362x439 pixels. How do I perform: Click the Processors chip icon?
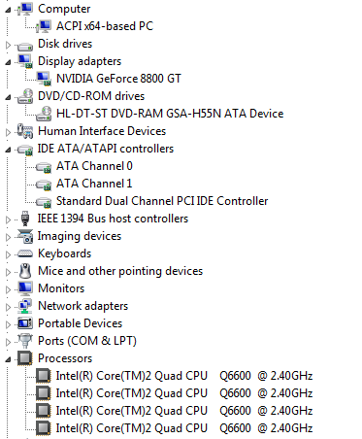tap(25, 358)
